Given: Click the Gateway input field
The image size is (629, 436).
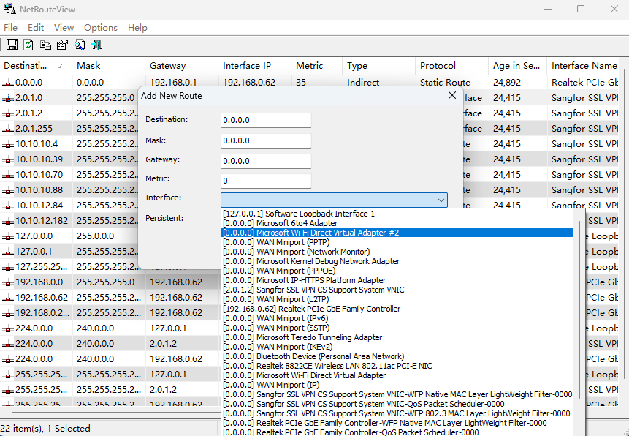Looking at the screenshot, I should click(266, 160).
